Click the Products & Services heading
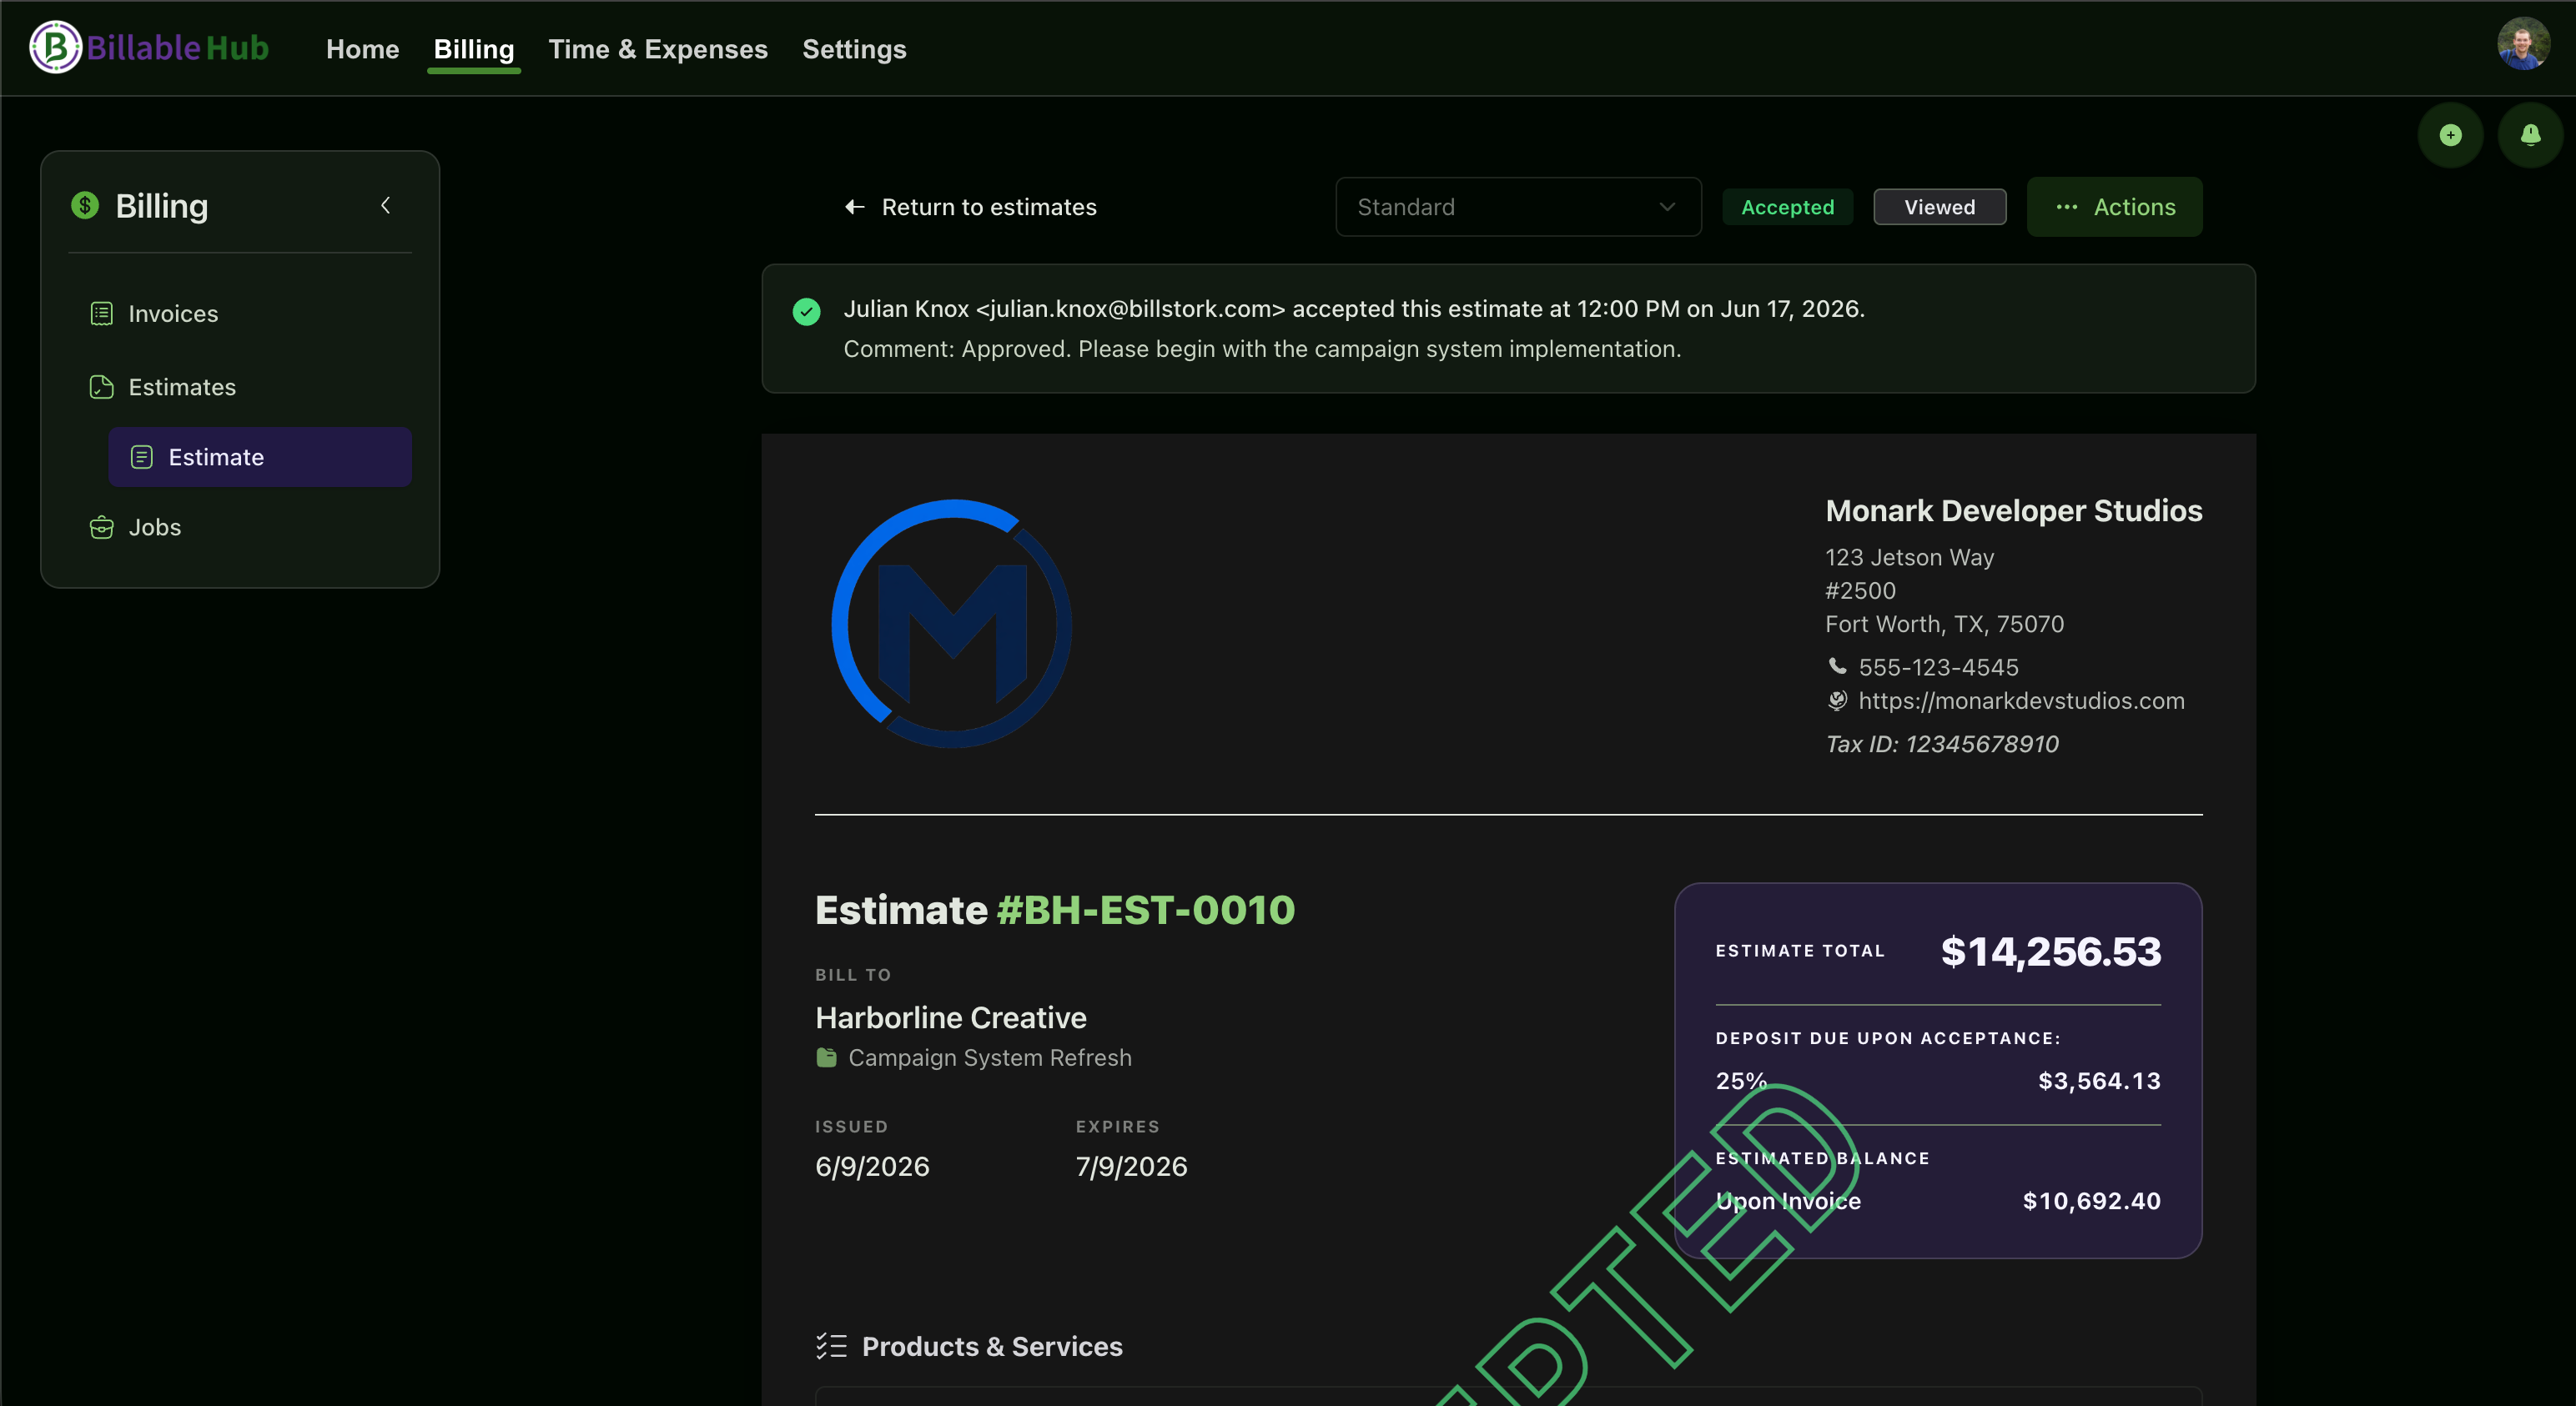Viewport: 2576px width, 1406px height. (991, 1346)
